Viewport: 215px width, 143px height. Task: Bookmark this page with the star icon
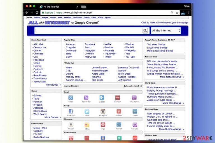(177, 13)
